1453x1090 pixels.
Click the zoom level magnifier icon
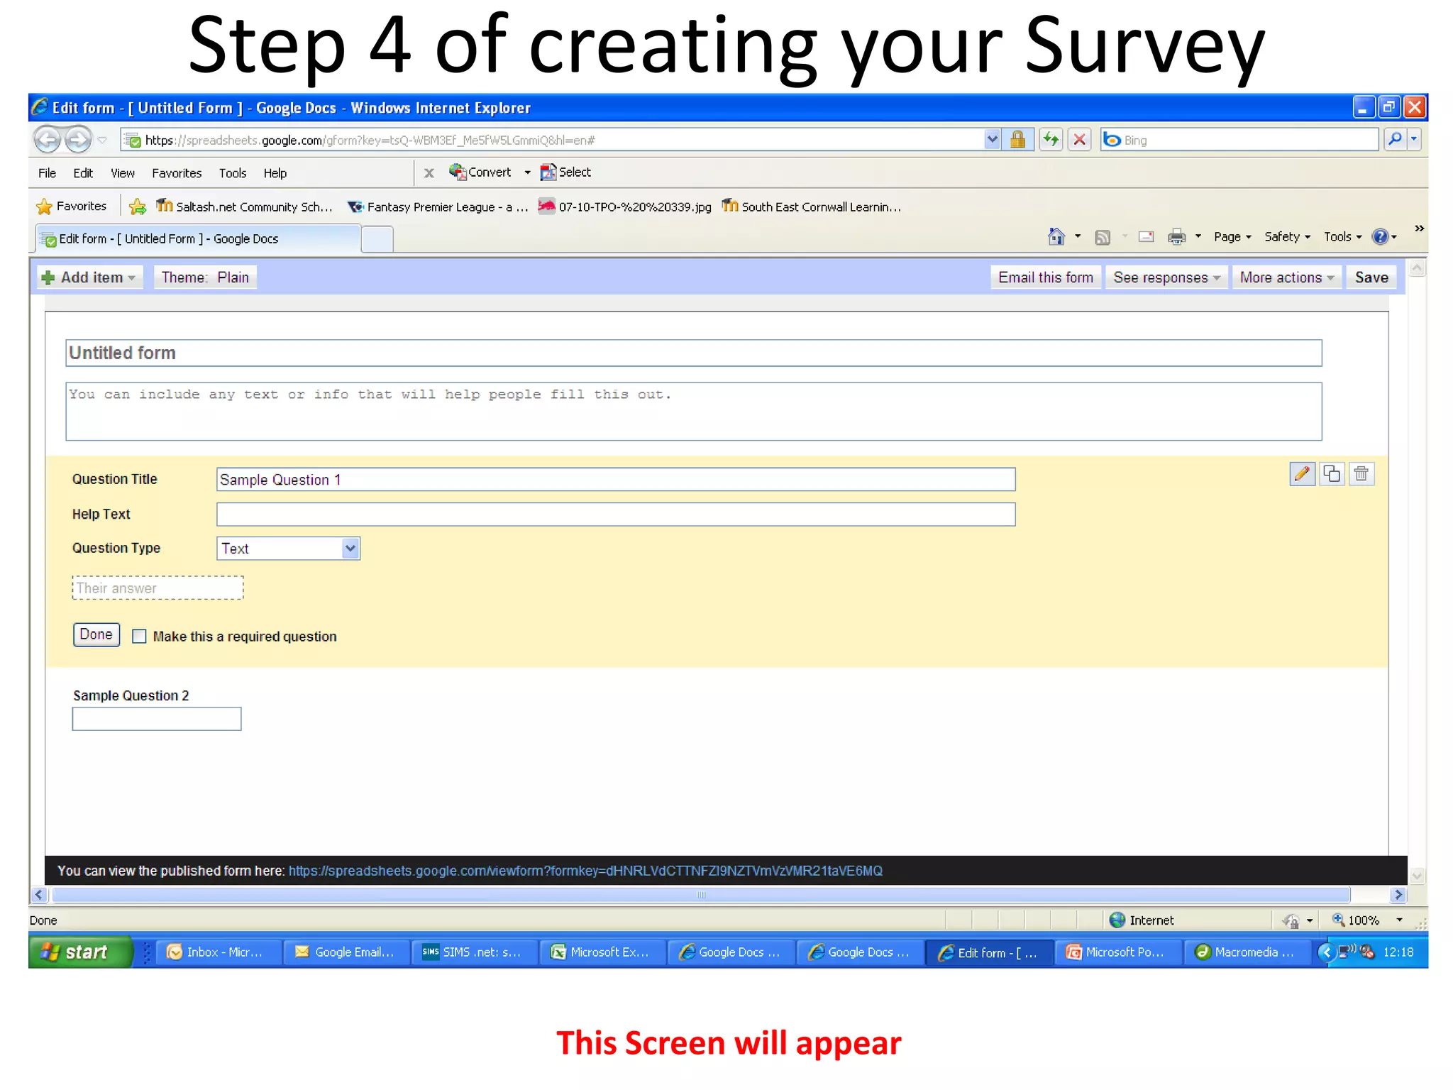1339,920
